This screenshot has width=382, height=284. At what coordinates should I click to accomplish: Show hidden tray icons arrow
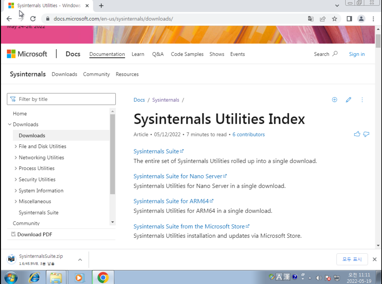coord(310,278)
